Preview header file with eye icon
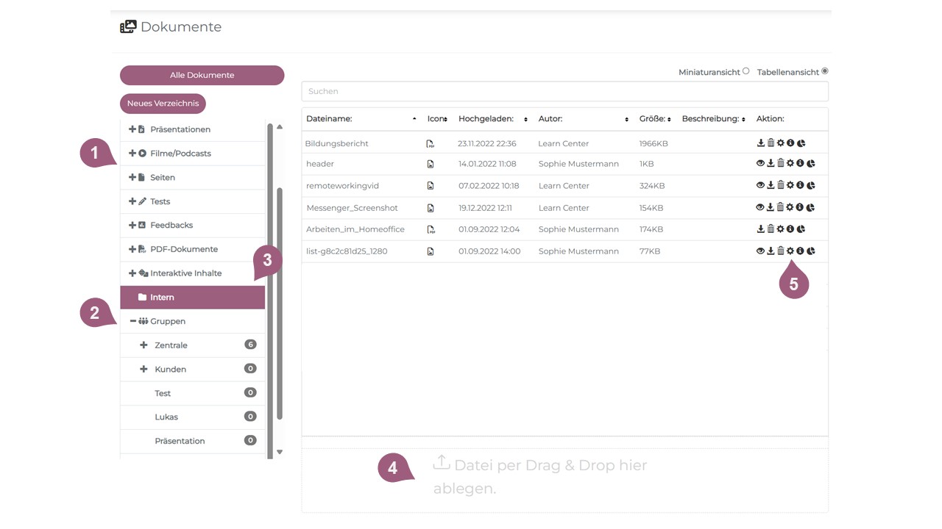The height and width of the screenshot is (529, 942). 761,164
